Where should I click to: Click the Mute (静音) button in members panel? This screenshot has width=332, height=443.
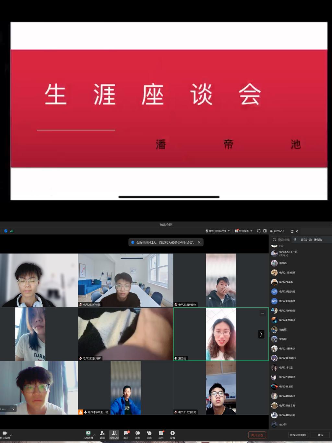[x=320, y=435]
